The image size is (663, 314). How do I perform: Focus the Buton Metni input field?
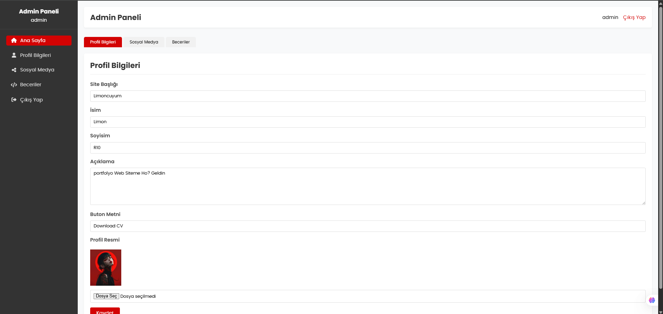pos(368,226)
